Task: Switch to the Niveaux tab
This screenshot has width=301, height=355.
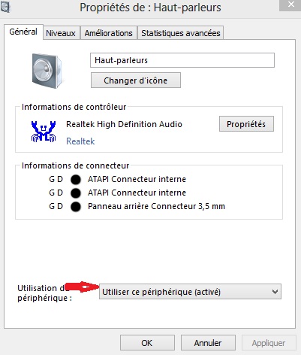Action: tap(61, 33)
